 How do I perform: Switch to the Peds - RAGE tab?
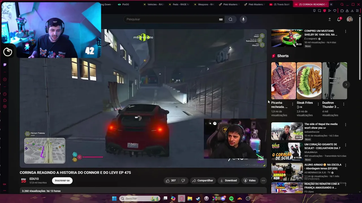(x=179, y=5)
